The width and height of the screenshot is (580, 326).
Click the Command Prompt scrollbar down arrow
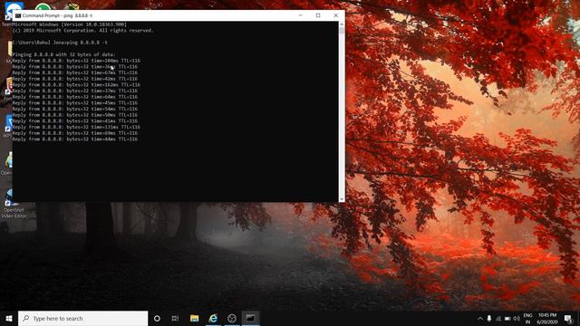tap(342, 199)
